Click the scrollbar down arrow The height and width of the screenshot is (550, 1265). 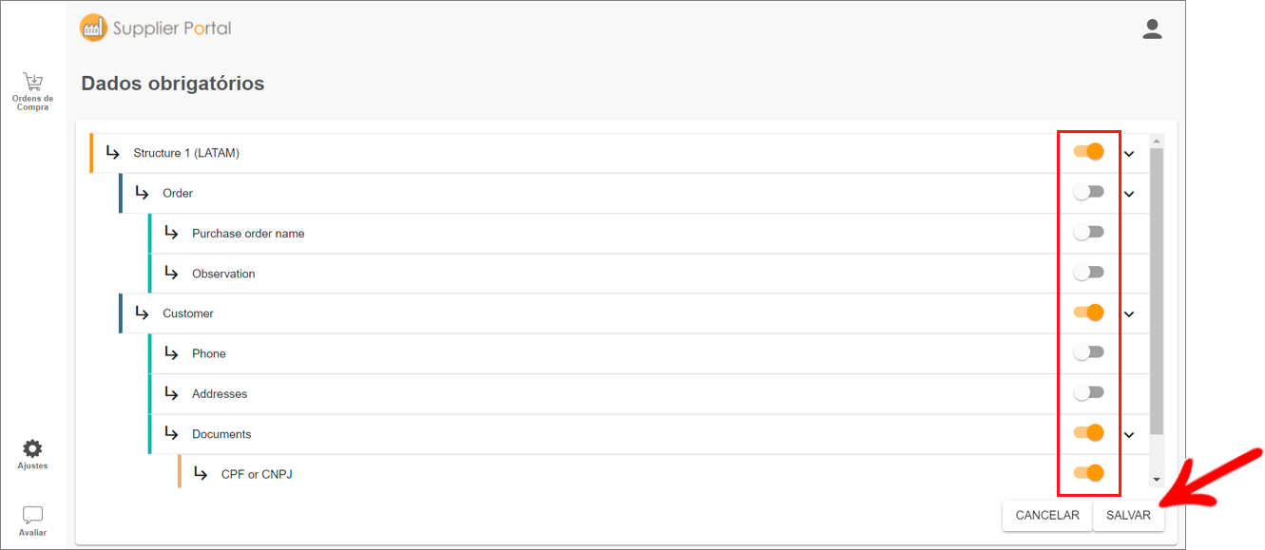coord(1157,480)
